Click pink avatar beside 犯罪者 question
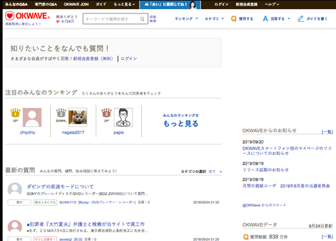Viewport: 336px width, 241px height. click(x=15, y=227)
